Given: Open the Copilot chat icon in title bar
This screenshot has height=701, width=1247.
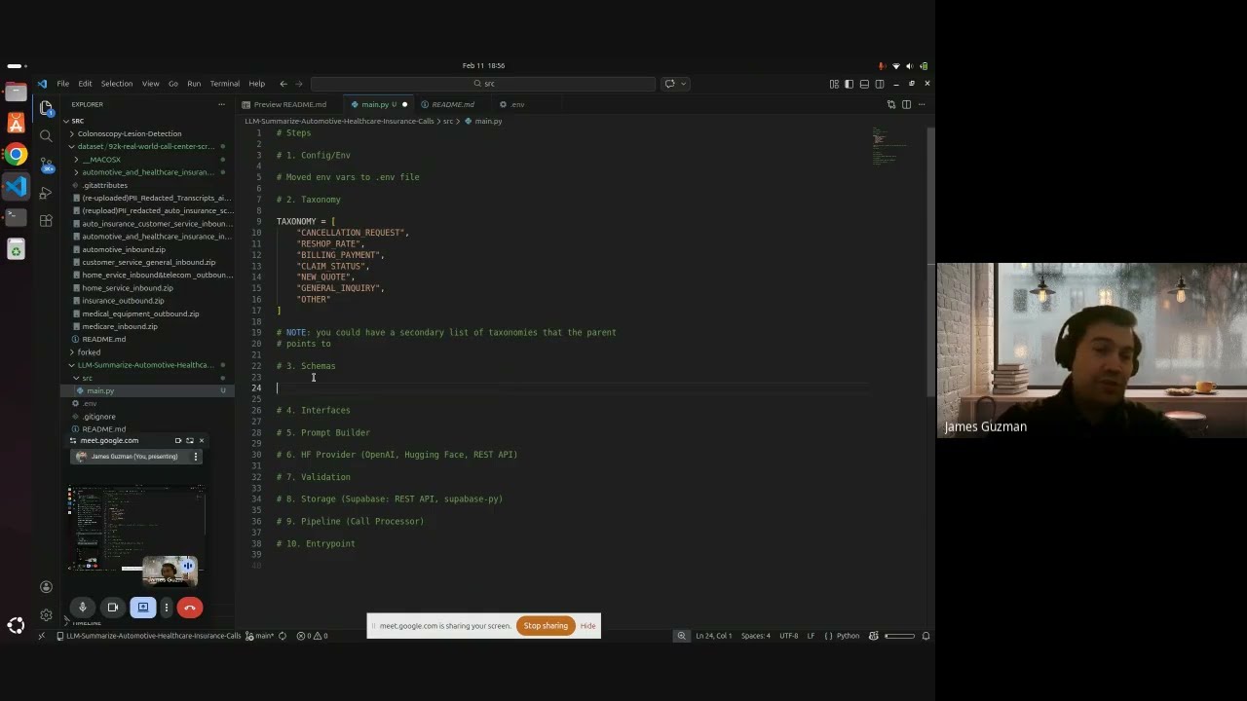Looking at the screenshot, I should (669, 84).
